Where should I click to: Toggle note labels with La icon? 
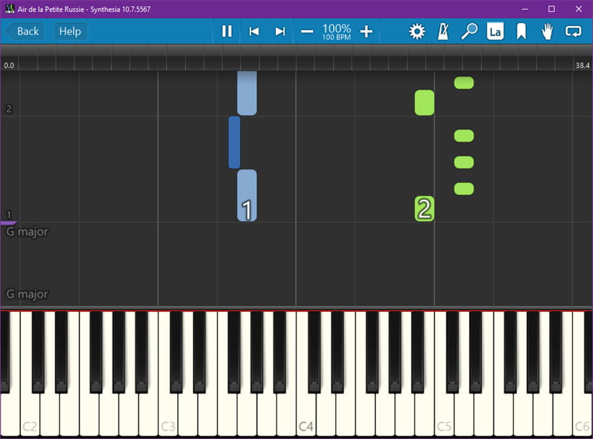point(495,32)
